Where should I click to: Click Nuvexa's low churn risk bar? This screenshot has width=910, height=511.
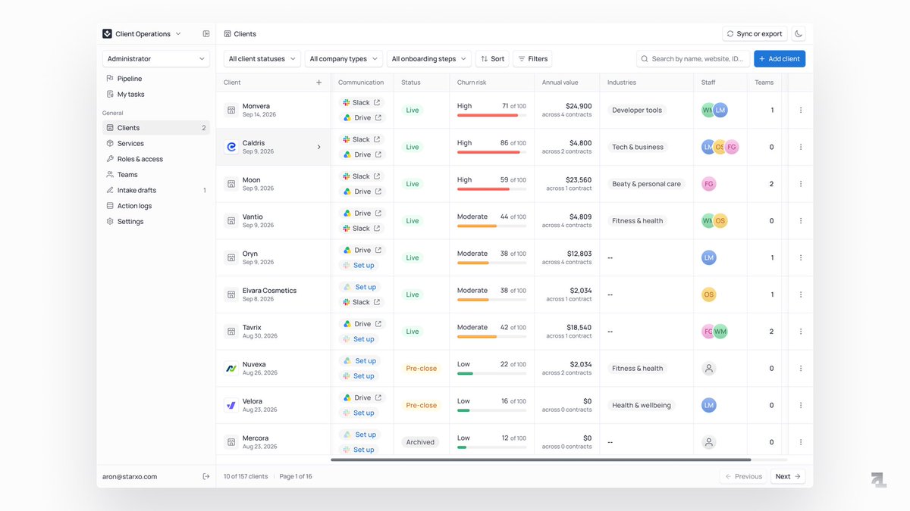click(x=491, y=373)
